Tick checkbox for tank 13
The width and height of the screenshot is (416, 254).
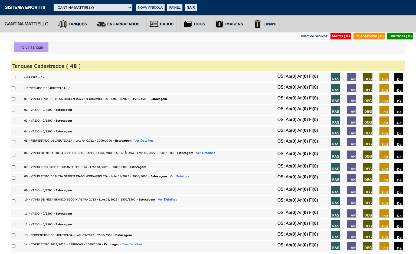(14, 235)
